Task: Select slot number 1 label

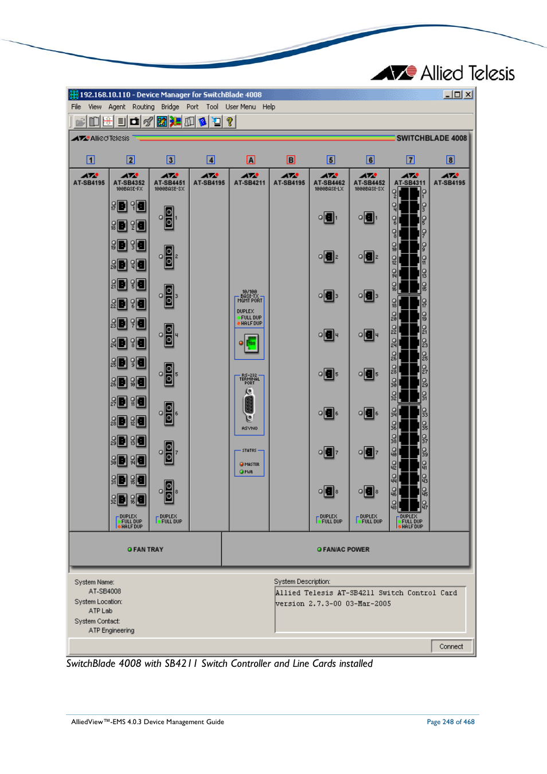Action: (x=91, y=160)
